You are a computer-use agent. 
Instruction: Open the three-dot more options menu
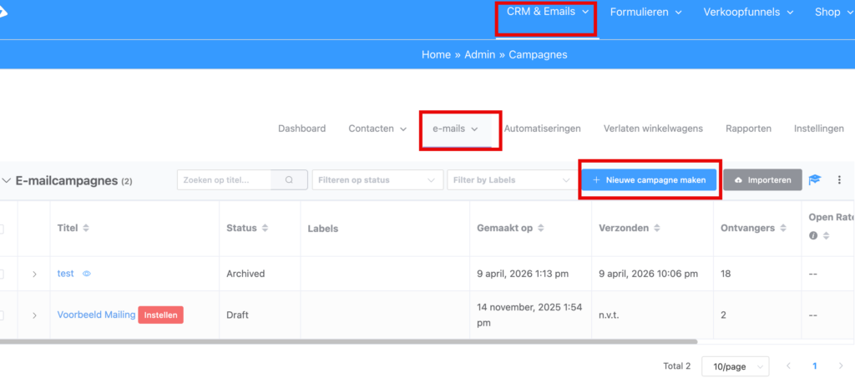click(x=839, y=179)
